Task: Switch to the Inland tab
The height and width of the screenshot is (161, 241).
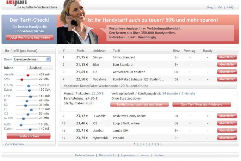Action: (x=14, y=68)
